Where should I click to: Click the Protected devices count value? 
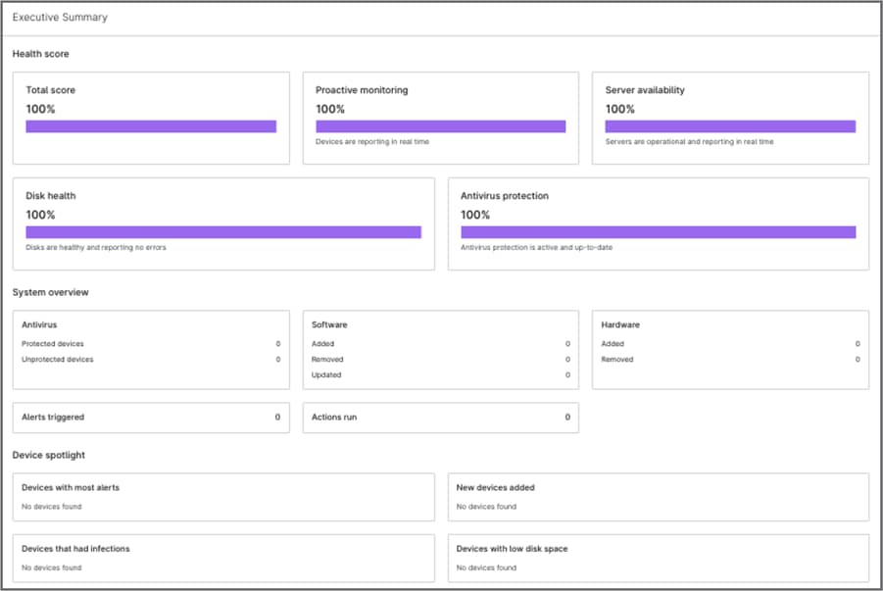[278, 344]
